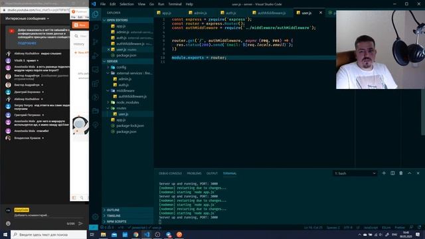Open the 'Интересные сообщения' chat filter dropdown
Image resolution: width=425 pixels, height=239 pixels.
[x=27, y=19]
